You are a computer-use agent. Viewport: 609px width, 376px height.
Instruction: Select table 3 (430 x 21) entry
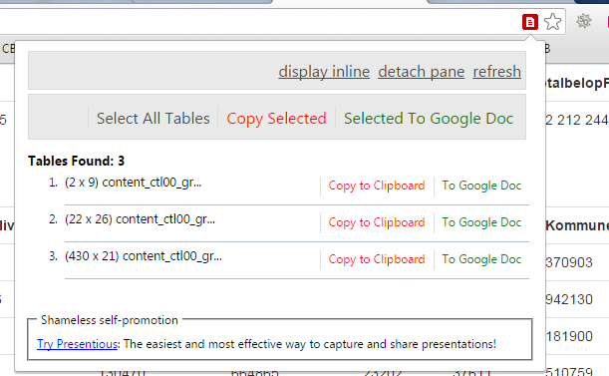tap(144, 256)
